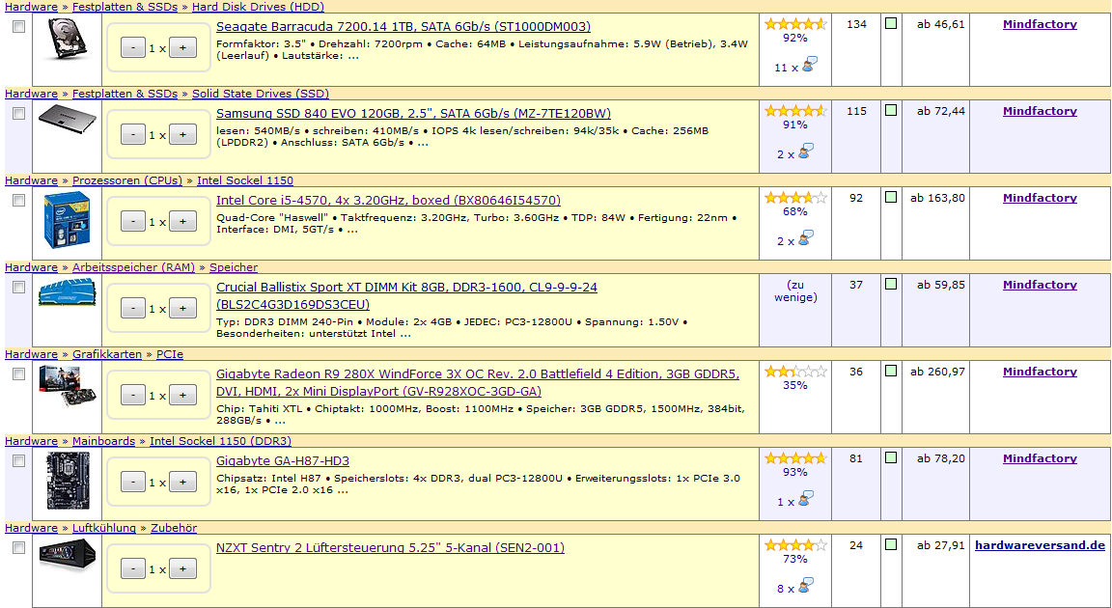
Task: Increase quantity of Gigabyte GA-H87-HD3 mainboard
Action: click(x=183, y=482)
